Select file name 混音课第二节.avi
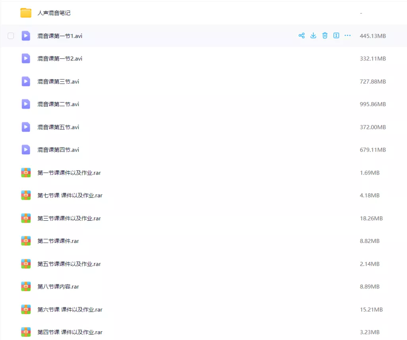 click(x=58, y=104)
